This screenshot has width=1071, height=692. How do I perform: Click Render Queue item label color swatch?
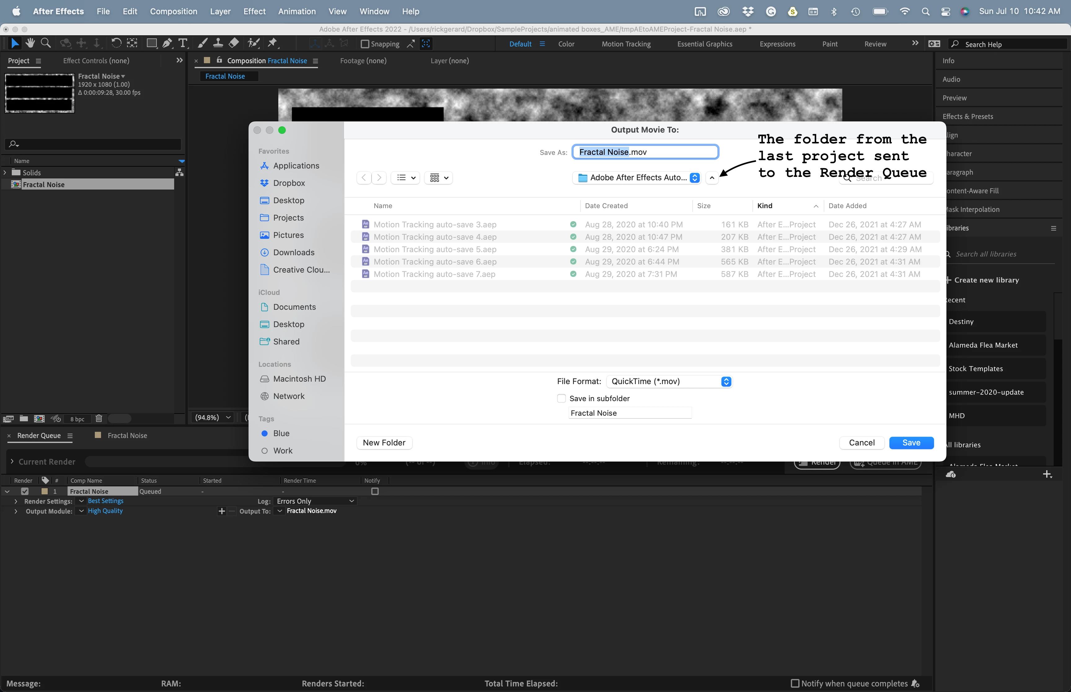coord(45,492)
